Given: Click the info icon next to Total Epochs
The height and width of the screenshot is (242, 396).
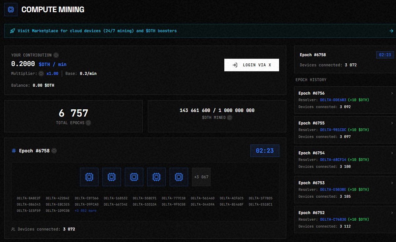Looking at the screenshot, I should [x=88, y=123].
